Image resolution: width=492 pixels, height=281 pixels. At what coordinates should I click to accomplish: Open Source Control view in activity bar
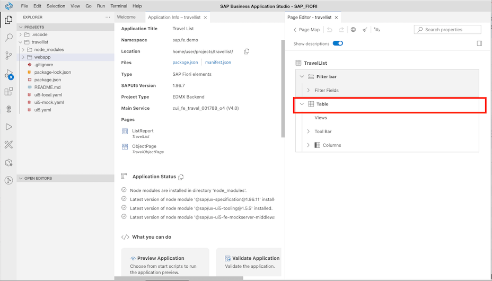click(8, 56)
